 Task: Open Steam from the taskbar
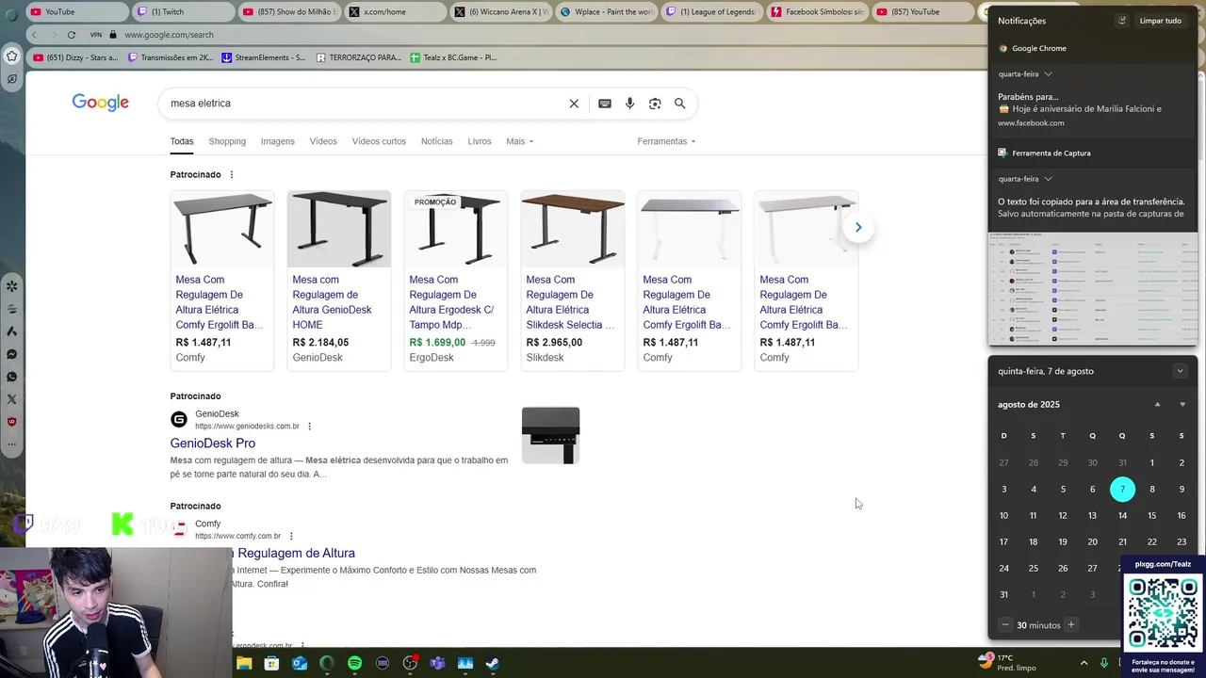pos(493,663)
